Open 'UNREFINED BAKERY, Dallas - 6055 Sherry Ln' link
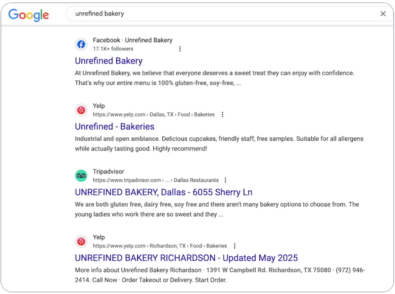The width and height of the screenshot is (395, 294). click(x=164, y=192)
